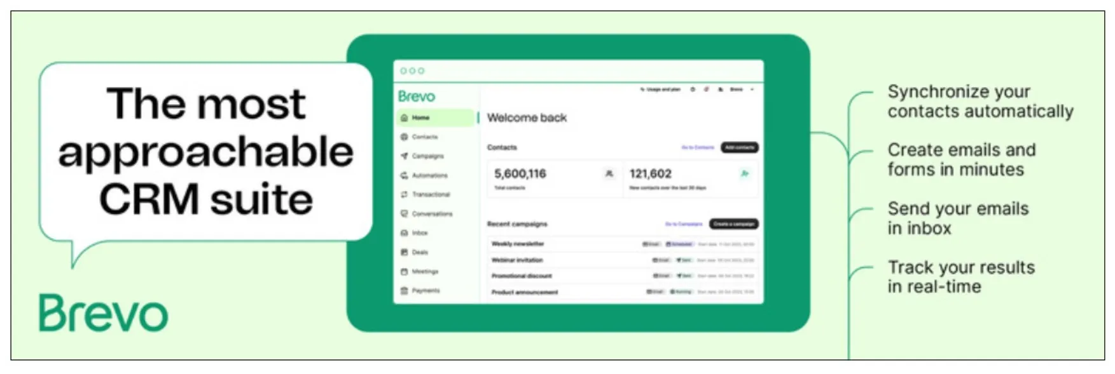Click the Add contacts button
Screen dimensions: 1115x374
click(740, 147)
